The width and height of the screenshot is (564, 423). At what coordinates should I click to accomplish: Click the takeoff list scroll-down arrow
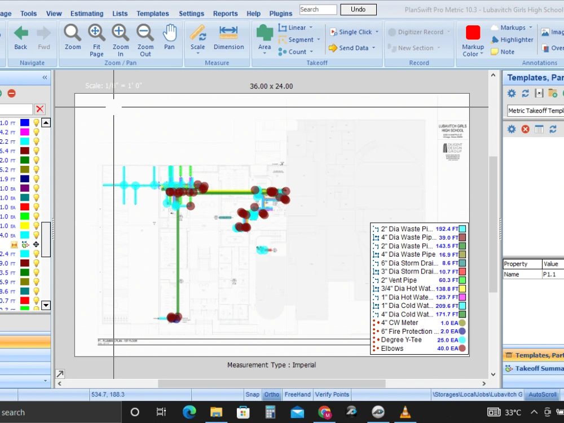(x=46, y=305)
